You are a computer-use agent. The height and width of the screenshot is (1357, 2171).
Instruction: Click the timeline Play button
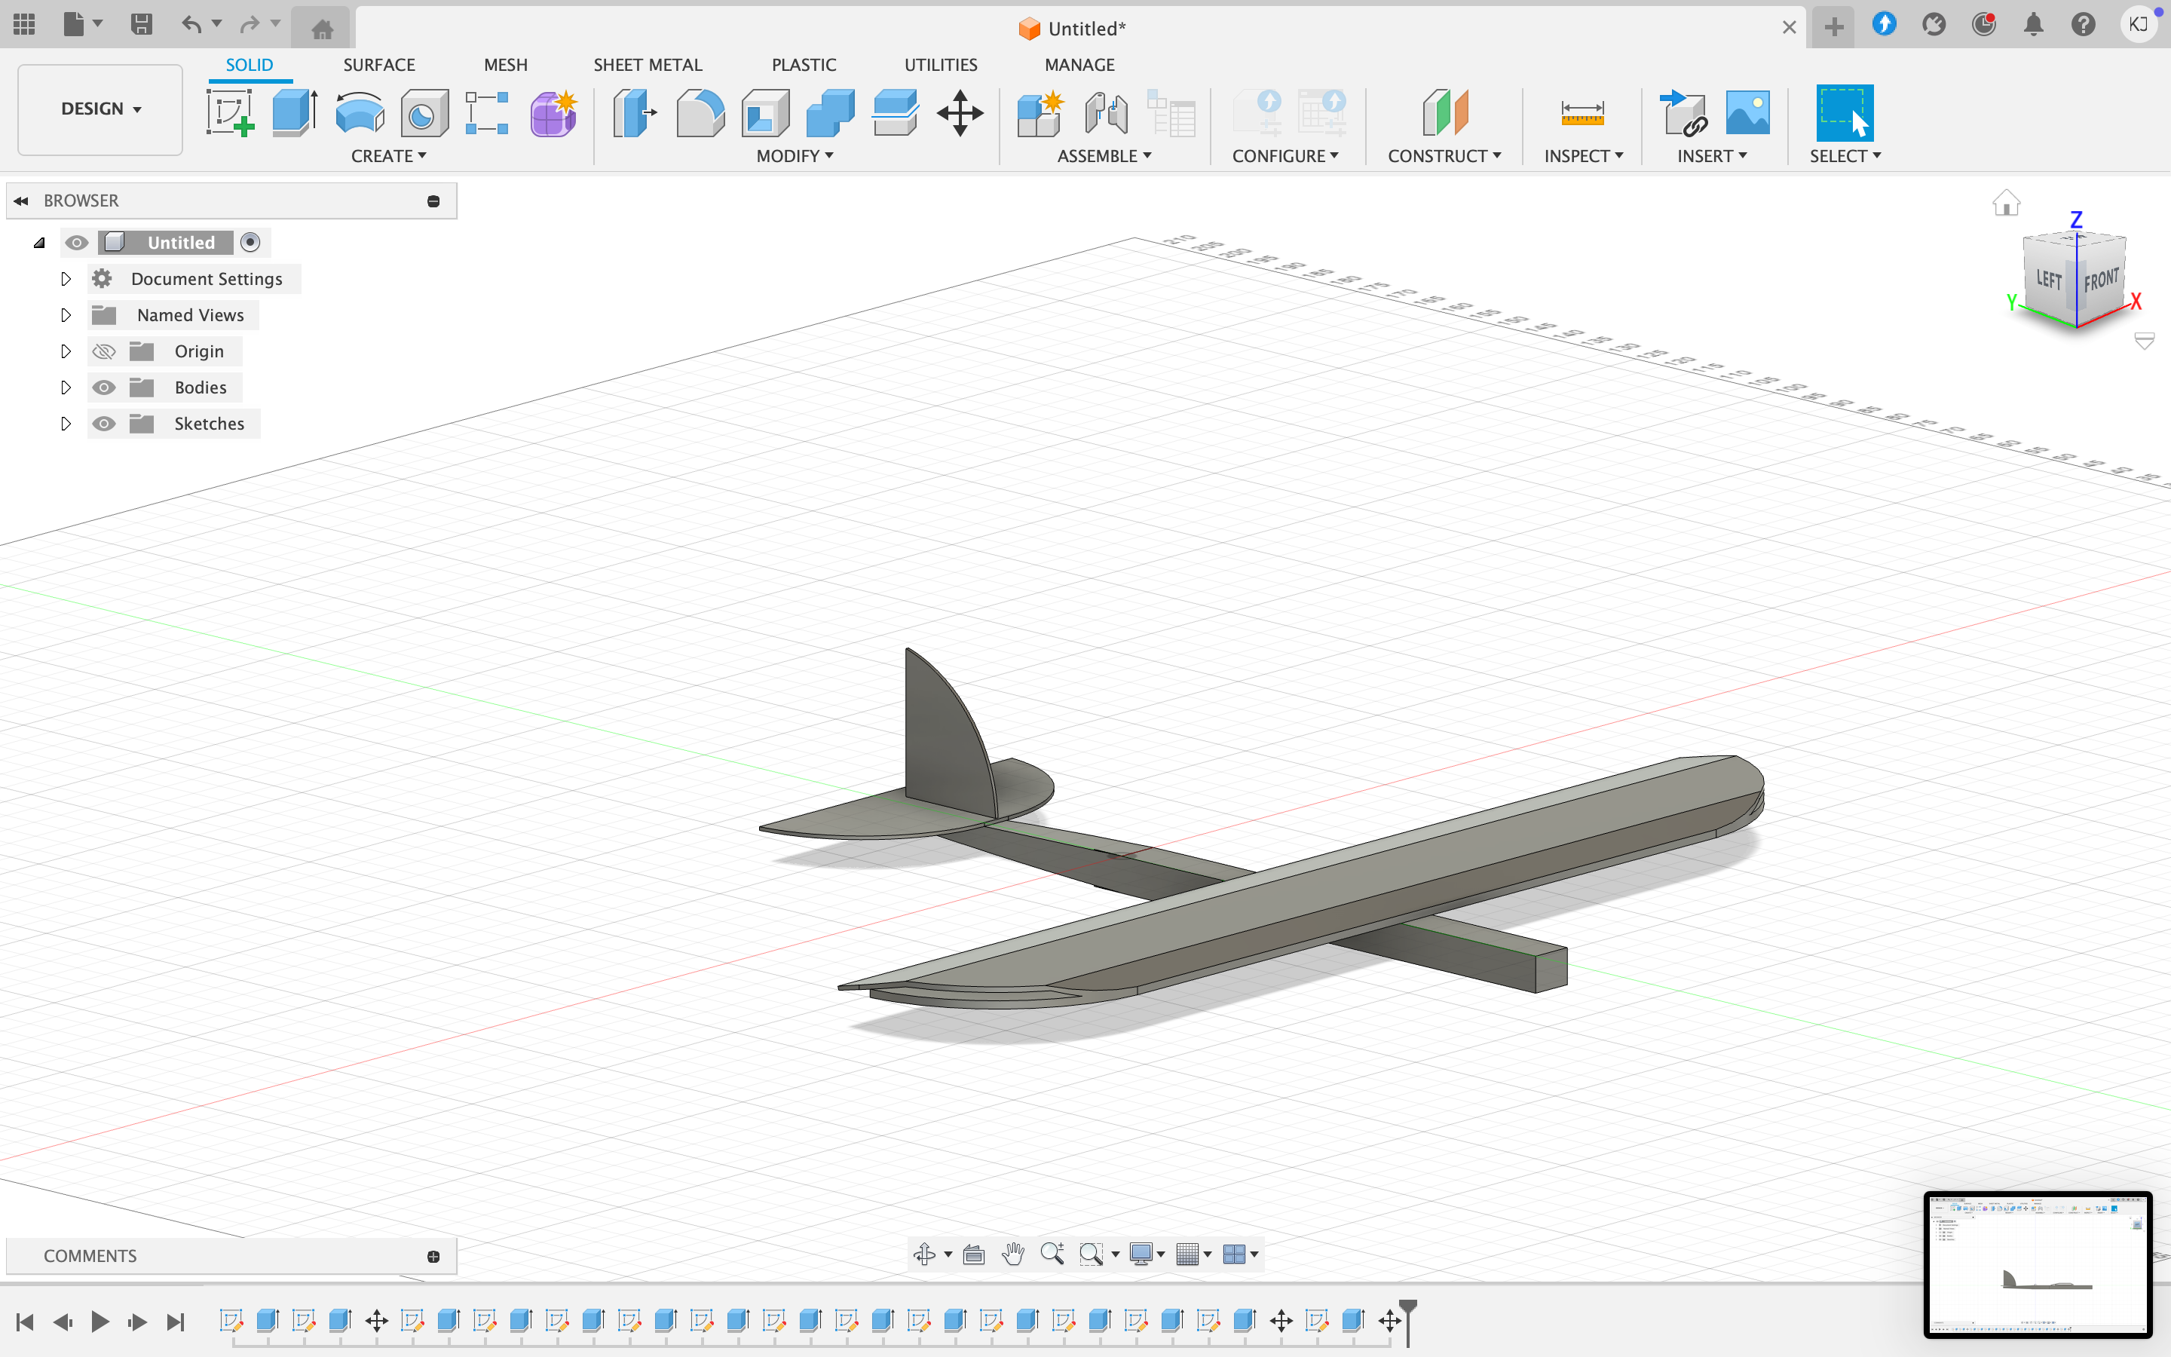tap(100, 1321)
